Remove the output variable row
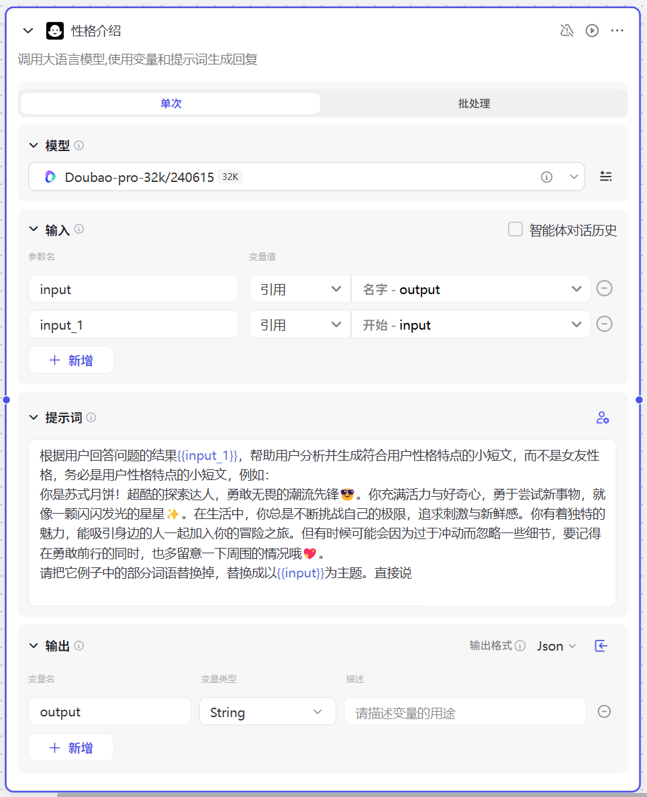647x797 pixels. point(604,712)
